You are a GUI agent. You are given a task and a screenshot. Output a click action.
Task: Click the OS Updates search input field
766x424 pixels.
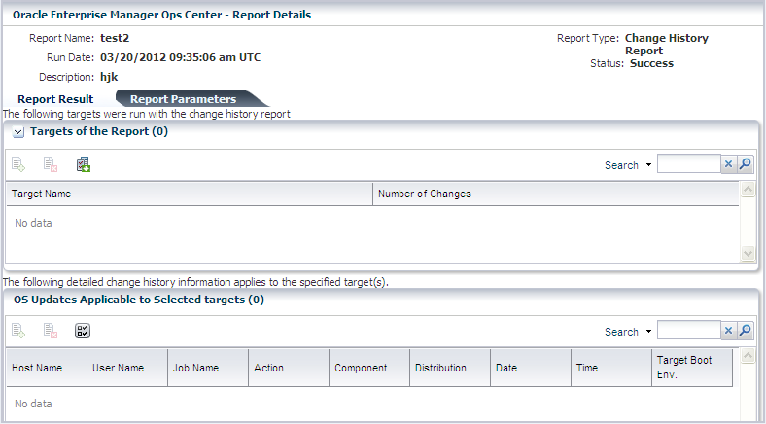coord(689,330)
